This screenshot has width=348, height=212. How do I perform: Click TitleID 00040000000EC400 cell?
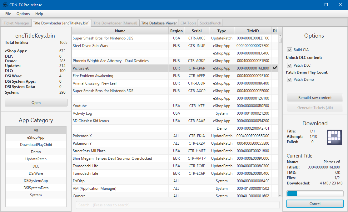[x=253, y=53]
